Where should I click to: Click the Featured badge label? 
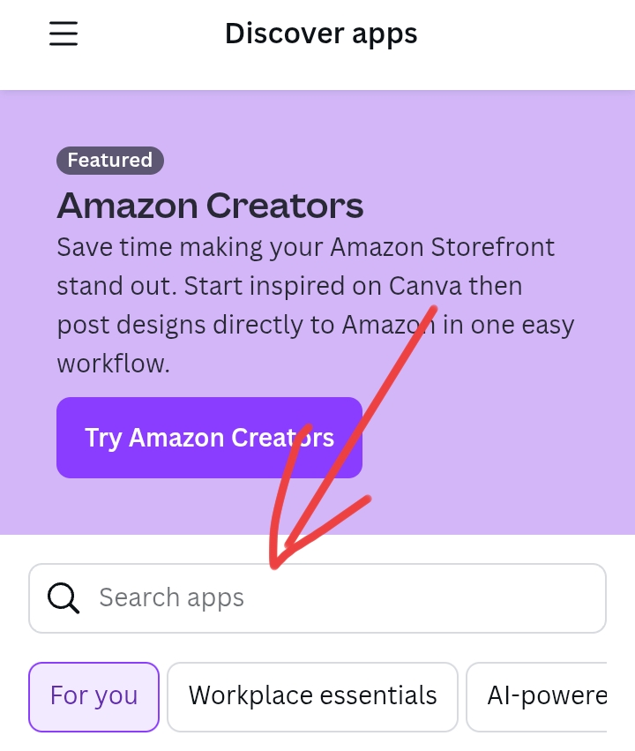tap(110, 160)
